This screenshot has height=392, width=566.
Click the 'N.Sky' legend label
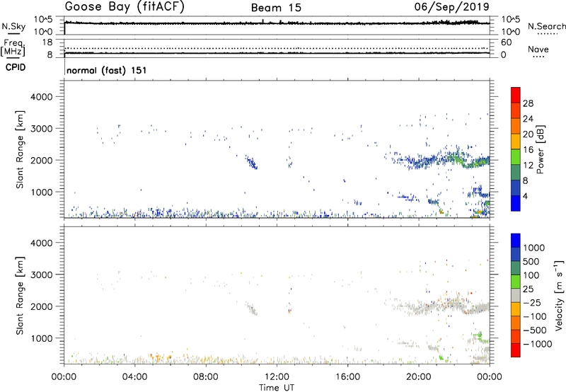pos(13,26)
